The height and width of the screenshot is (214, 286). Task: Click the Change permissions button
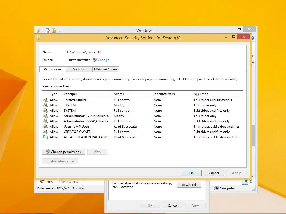[x=63, y=152]
